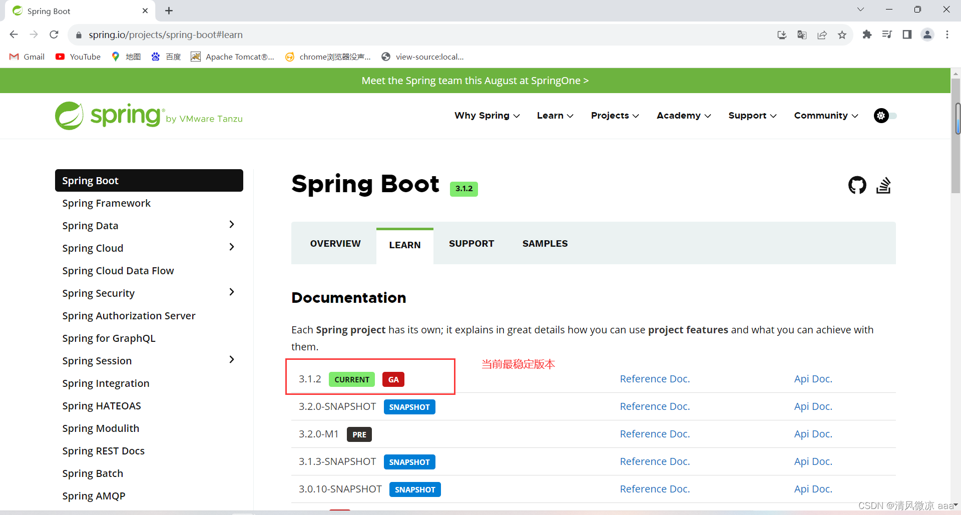Screen dimensions: 961x515
Task: Open Spring Batch project
Action: (x=93, y=473)
